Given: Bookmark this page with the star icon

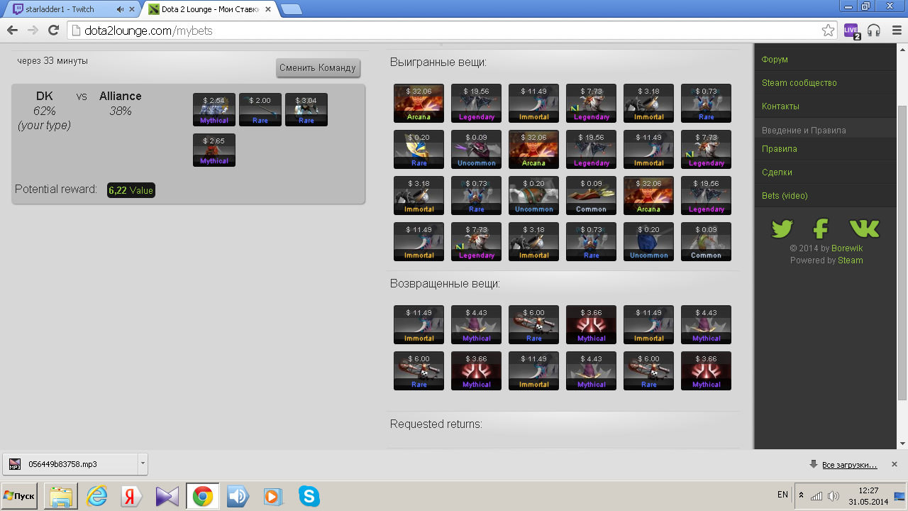Looking at the screenshot, I should coord(828,31).
